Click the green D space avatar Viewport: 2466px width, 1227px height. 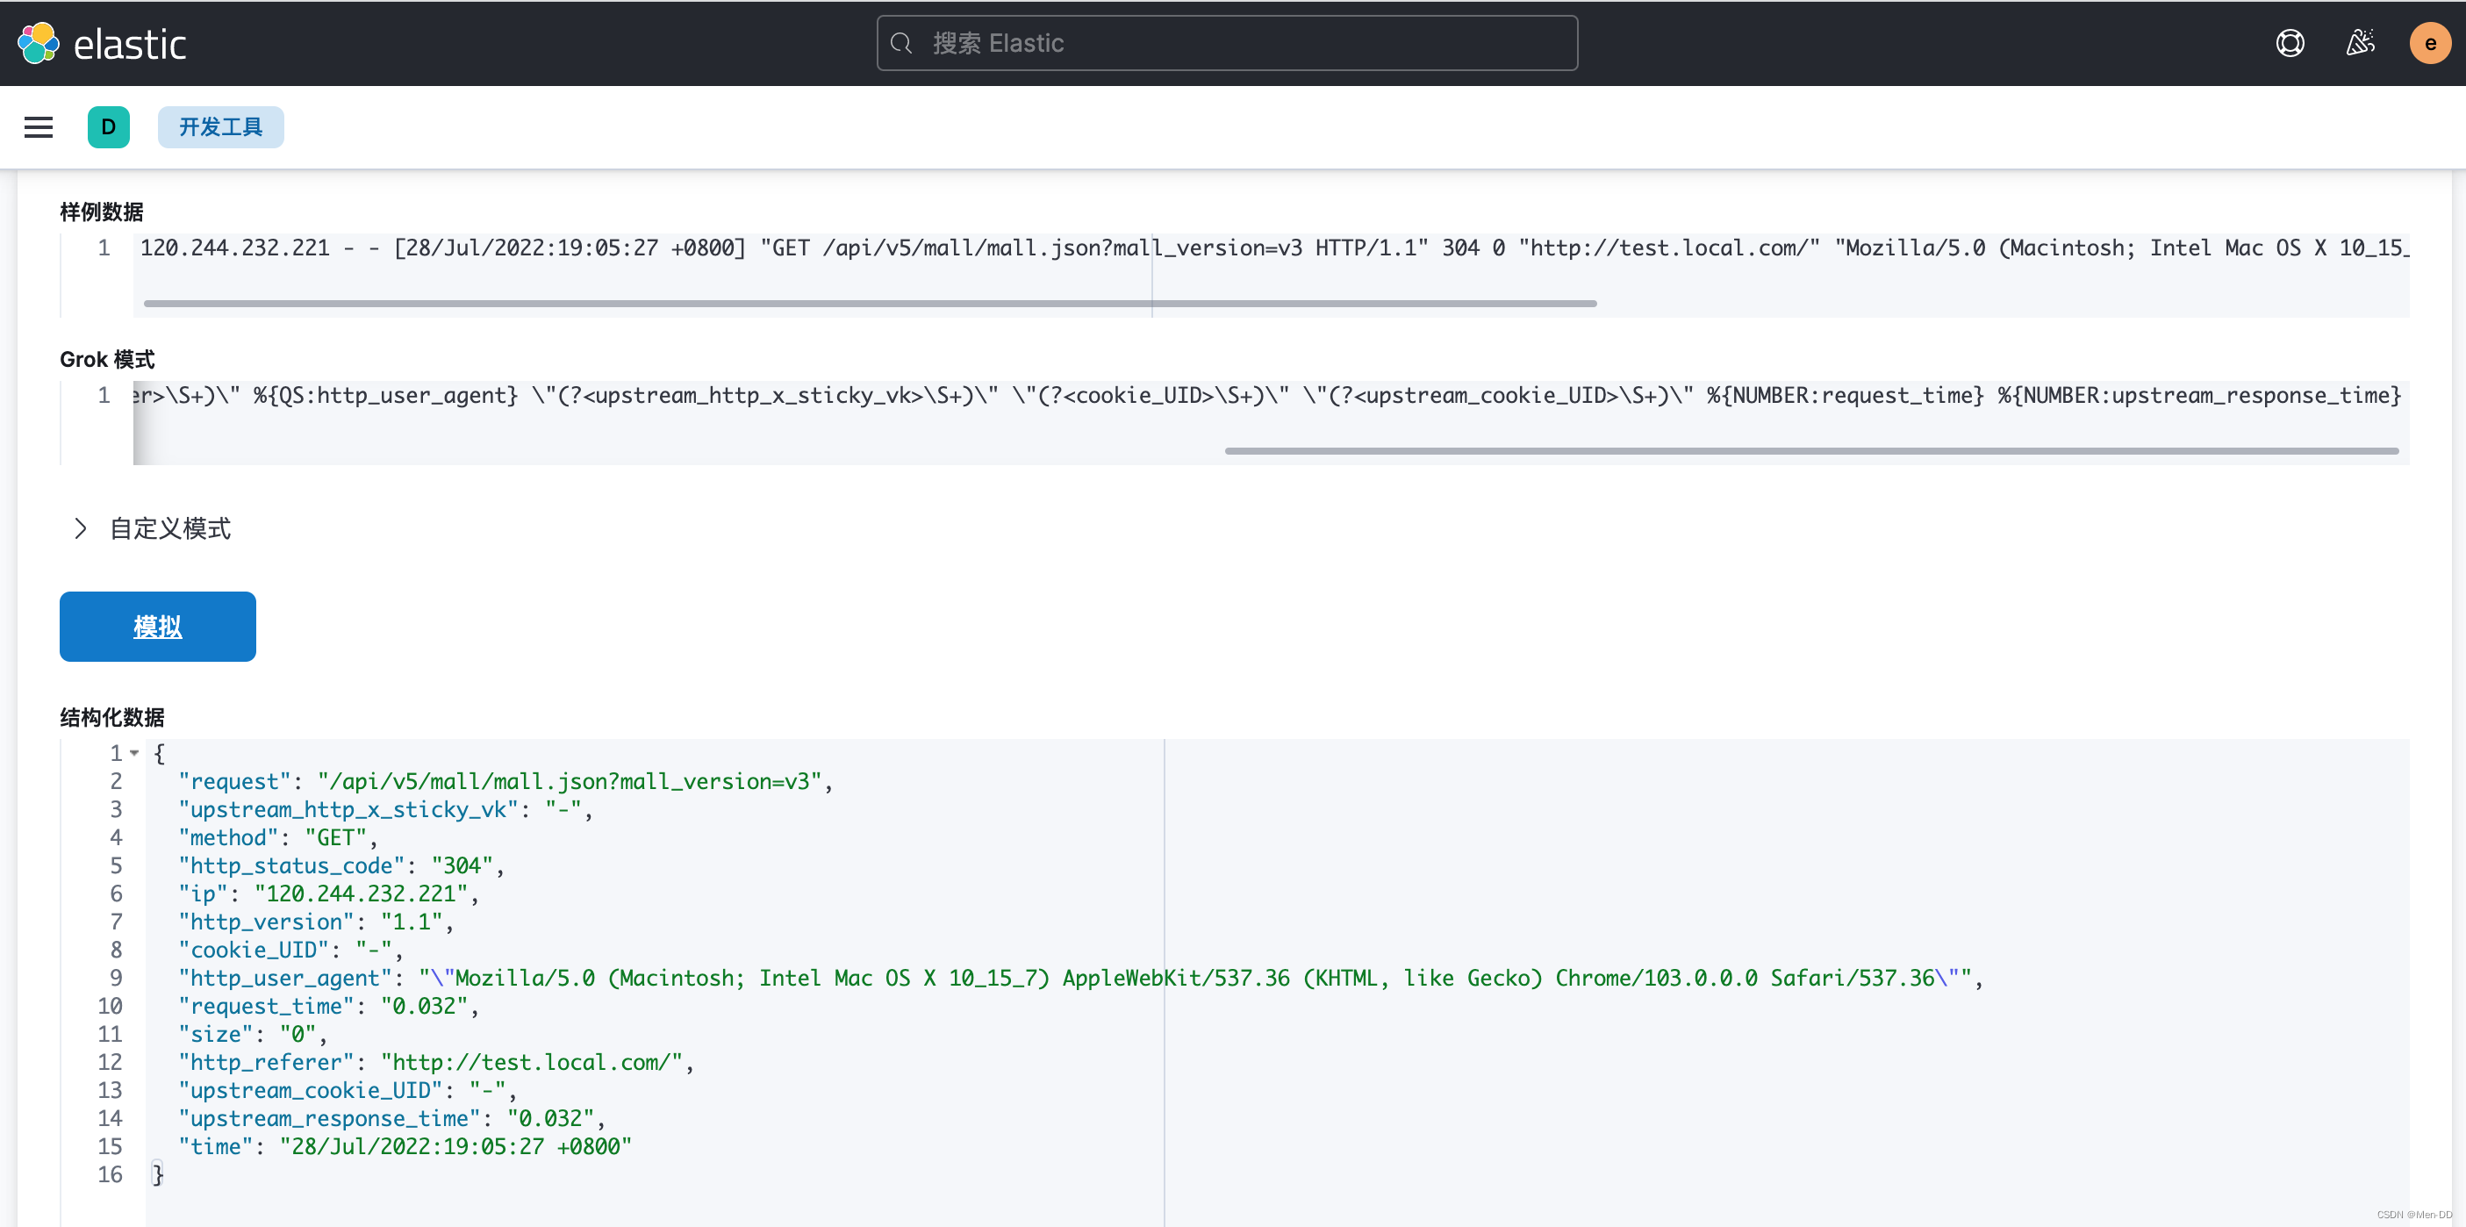(x=108, y=127)
